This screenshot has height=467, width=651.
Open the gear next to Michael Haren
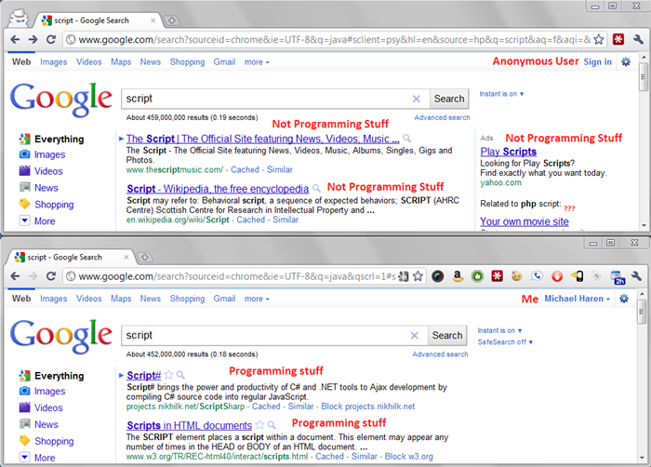(624, 299)
